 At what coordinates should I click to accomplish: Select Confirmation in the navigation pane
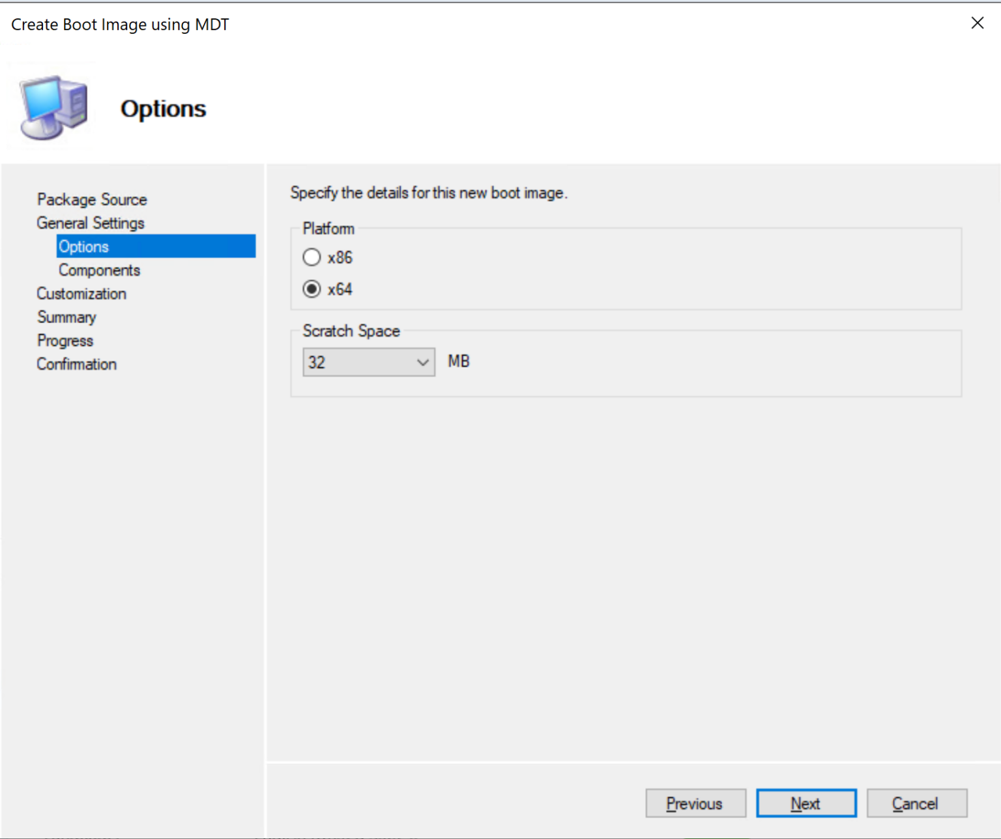(x=76, y=364)
